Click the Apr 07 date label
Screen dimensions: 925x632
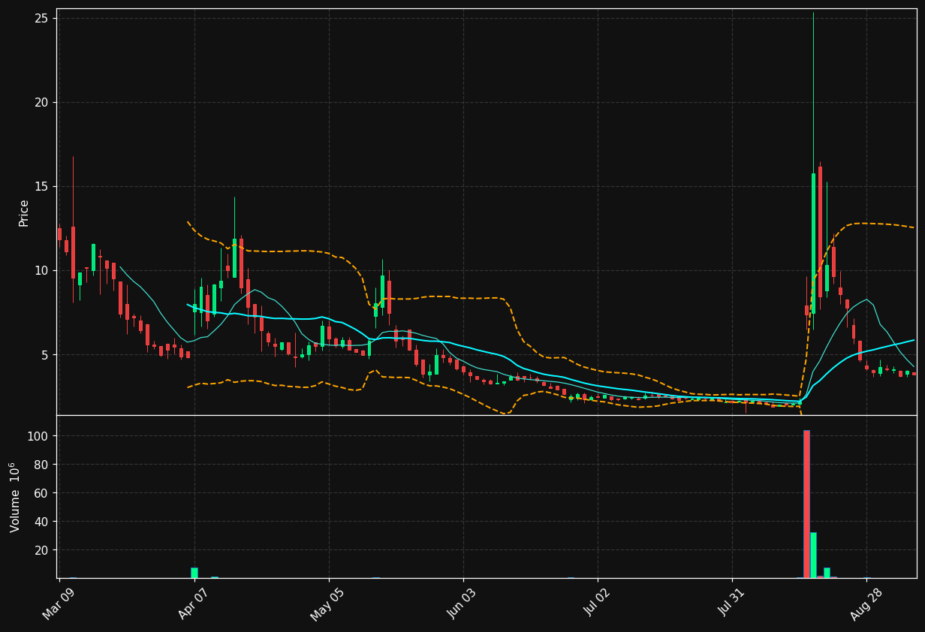pos(194,603)
